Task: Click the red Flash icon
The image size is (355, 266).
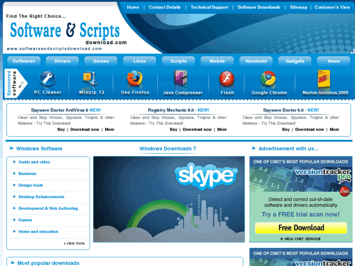Action: (x=227, y=79)
